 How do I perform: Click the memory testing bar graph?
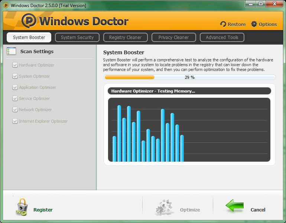point(189,130)
